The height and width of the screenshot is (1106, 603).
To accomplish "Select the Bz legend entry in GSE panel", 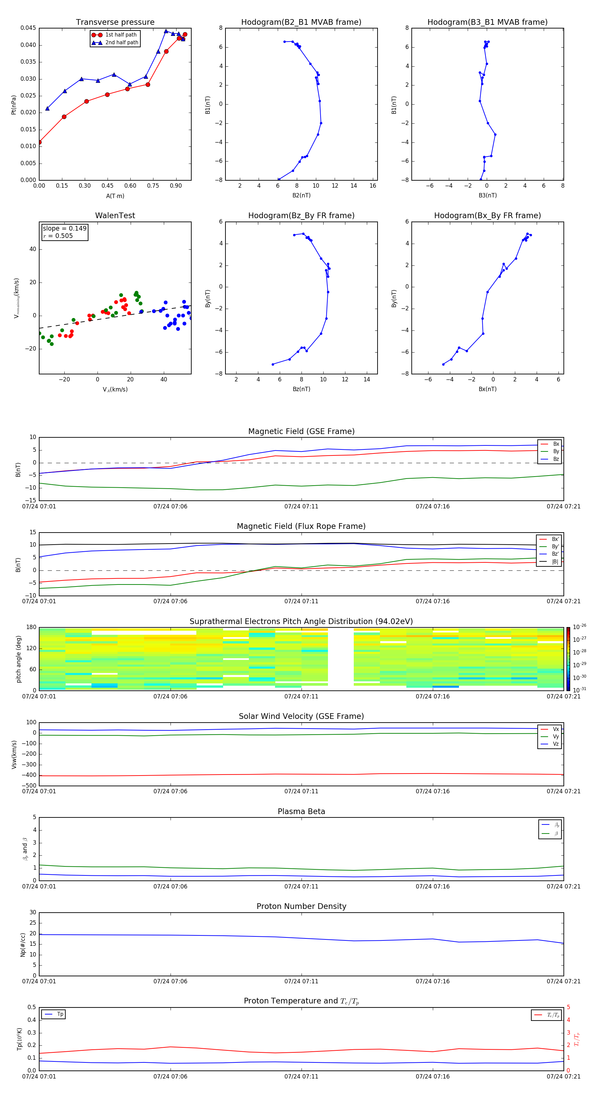I will click(550, 459).
